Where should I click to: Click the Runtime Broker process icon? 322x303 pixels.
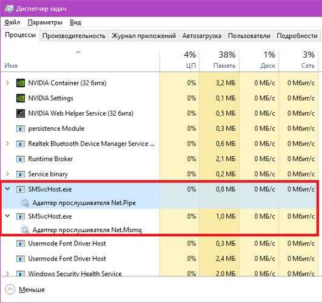21,159
